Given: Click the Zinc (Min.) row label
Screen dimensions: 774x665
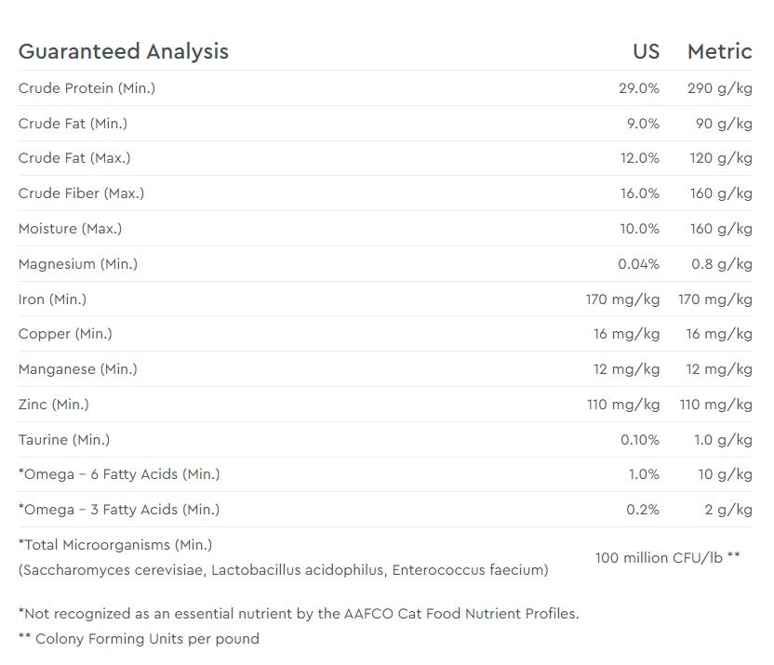Looking at the screenshot, I should (53, 405).
